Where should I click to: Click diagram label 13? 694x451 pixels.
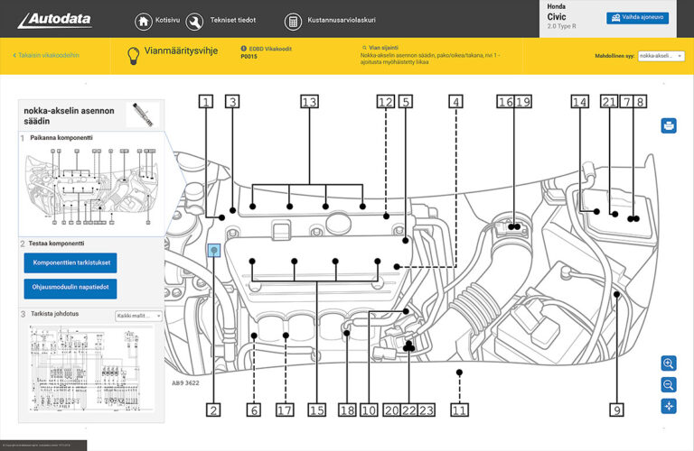[309, 102]
